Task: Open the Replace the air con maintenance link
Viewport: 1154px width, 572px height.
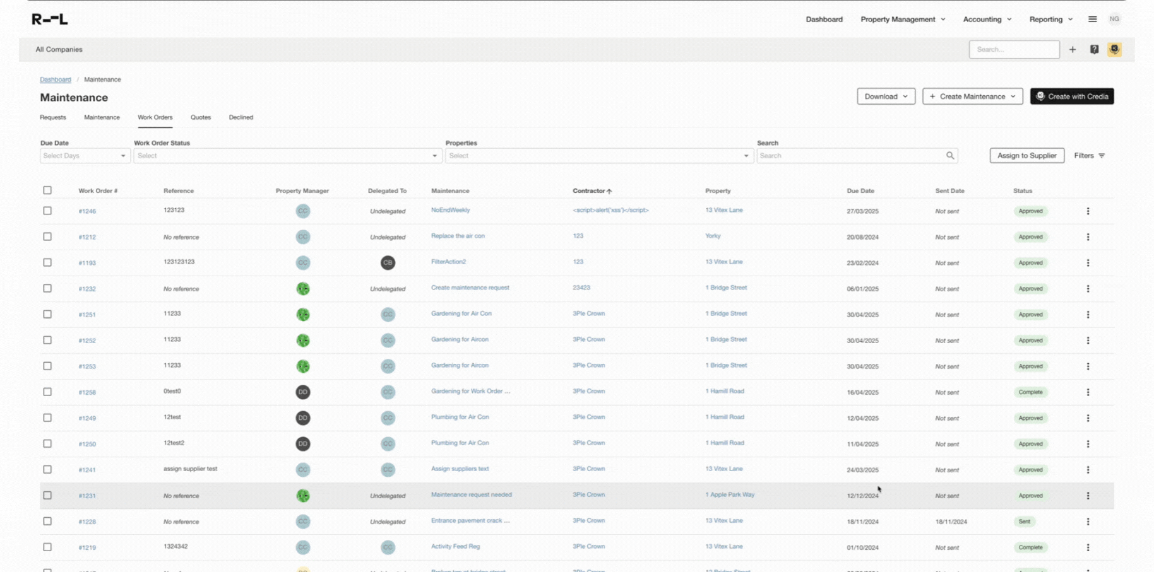Action: pos(458,236)
